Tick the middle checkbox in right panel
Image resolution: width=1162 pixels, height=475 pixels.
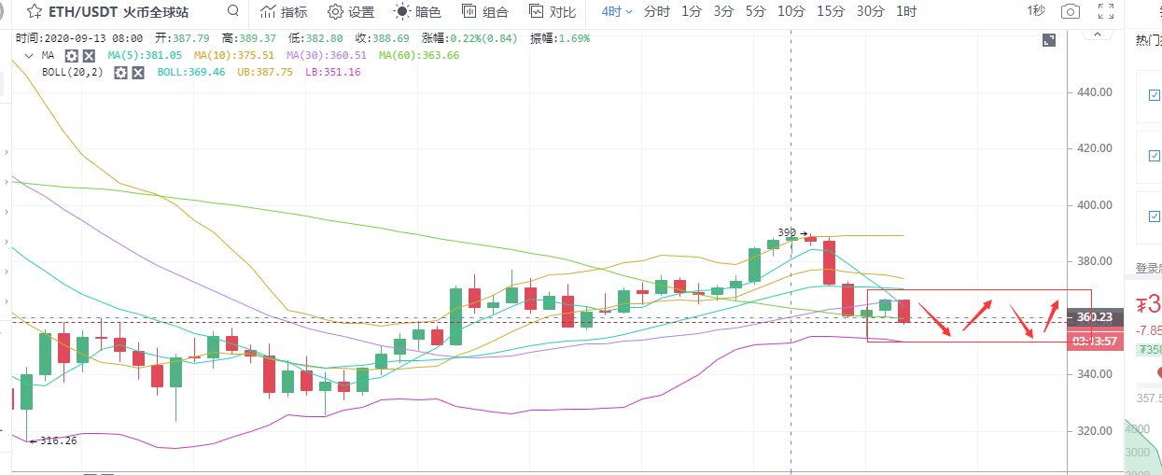(1155, 155)
